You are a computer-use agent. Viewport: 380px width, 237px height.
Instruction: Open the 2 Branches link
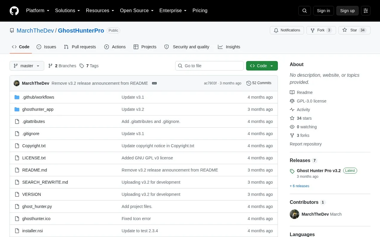62,66
